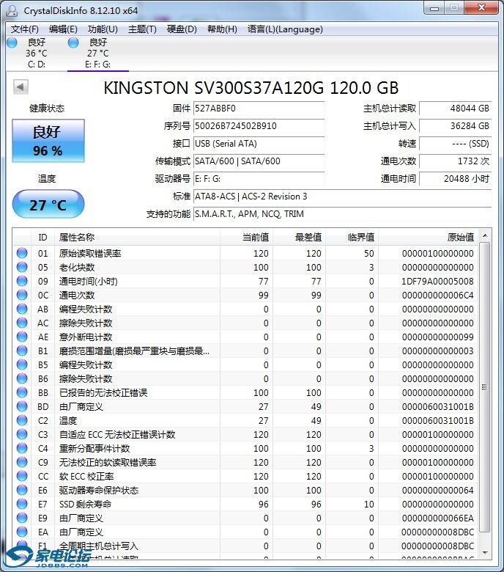This screenshot has width=504, height=572.
Task: Click the 最差值 column header
Action: point(299,238)
